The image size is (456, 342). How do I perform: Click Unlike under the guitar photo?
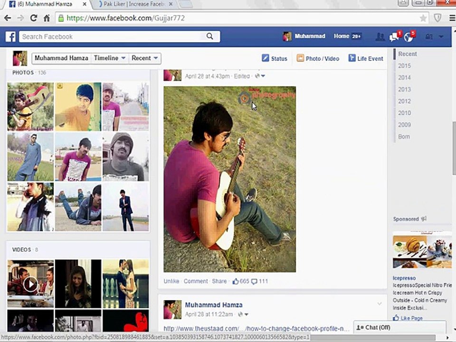[171, 281]
